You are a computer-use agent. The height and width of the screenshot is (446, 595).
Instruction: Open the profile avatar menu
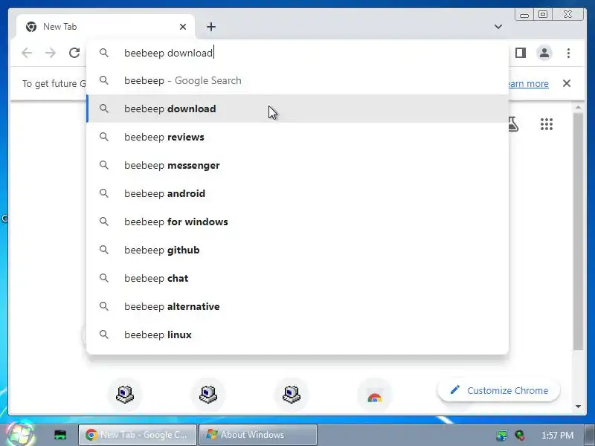544,53
